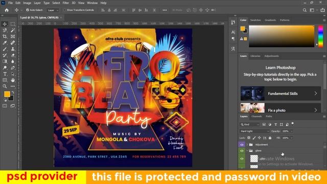Pick a color in the Color panel field
The height and width of the screenshot is (184, 327).
pyautogui.click(x=282, y=36)
